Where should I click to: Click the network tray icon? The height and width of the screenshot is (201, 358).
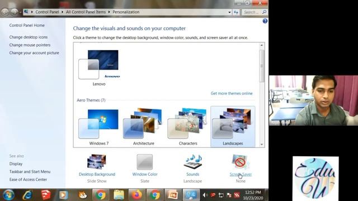(221, 195)
